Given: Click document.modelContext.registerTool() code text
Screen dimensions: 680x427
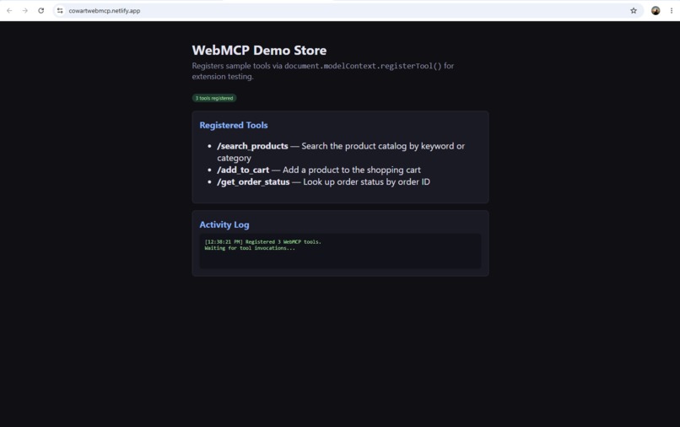Looking at the screenshot, I should click(x=363, y=66).
